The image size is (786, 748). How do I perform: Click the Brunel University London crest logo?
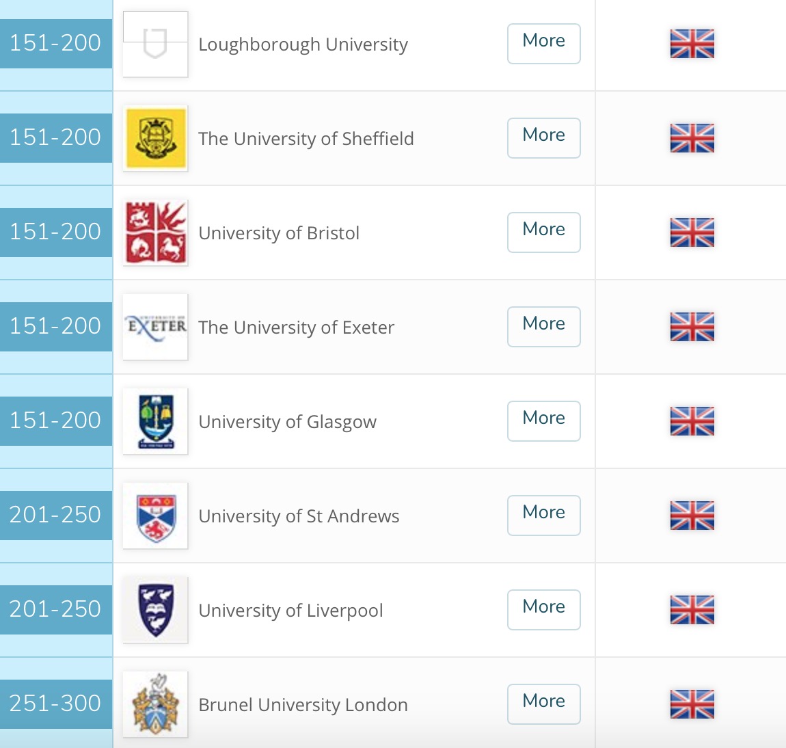tap(155, 704)
